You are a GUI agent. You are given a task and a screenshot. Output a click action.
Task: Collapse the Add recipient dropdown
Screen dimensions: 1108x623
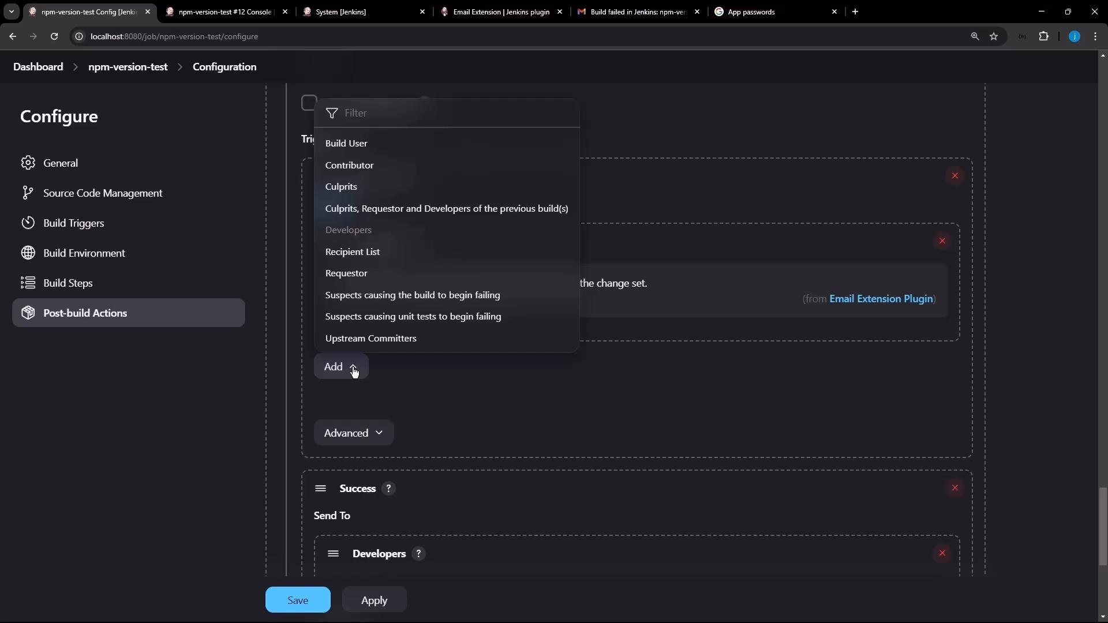point(341,366)
